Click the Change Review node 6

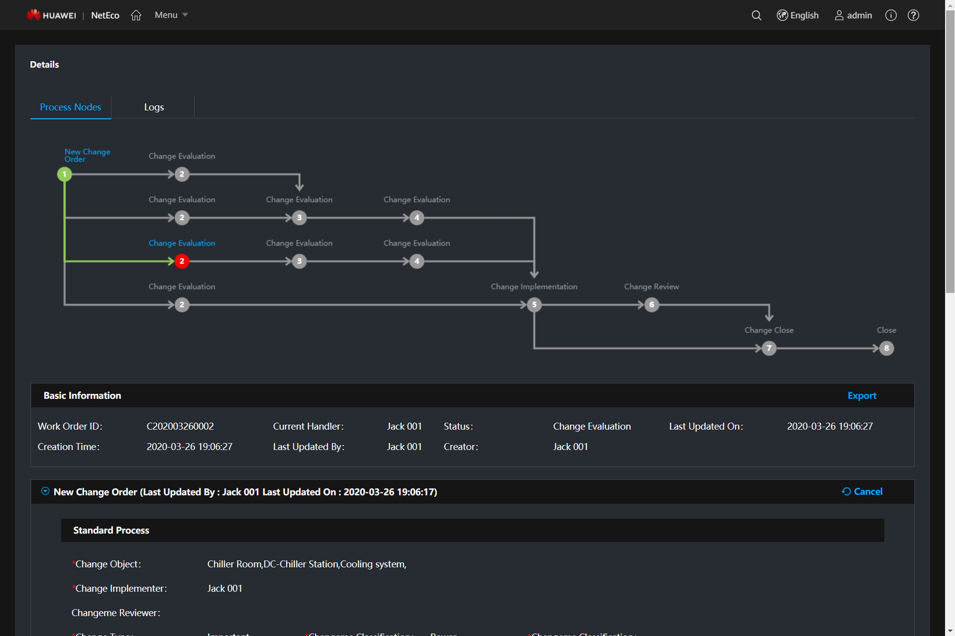[x=651, y=304]
